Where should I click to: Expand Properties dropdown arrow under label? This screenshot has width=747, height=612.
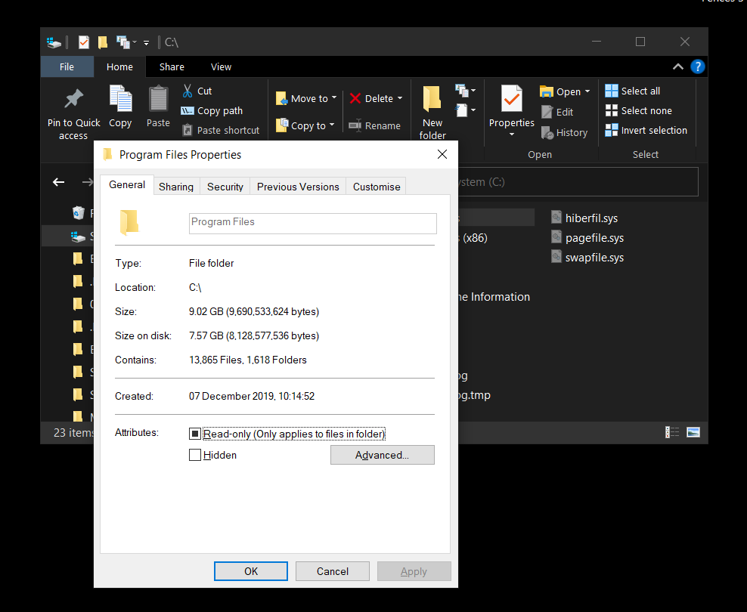coord(512,134)
